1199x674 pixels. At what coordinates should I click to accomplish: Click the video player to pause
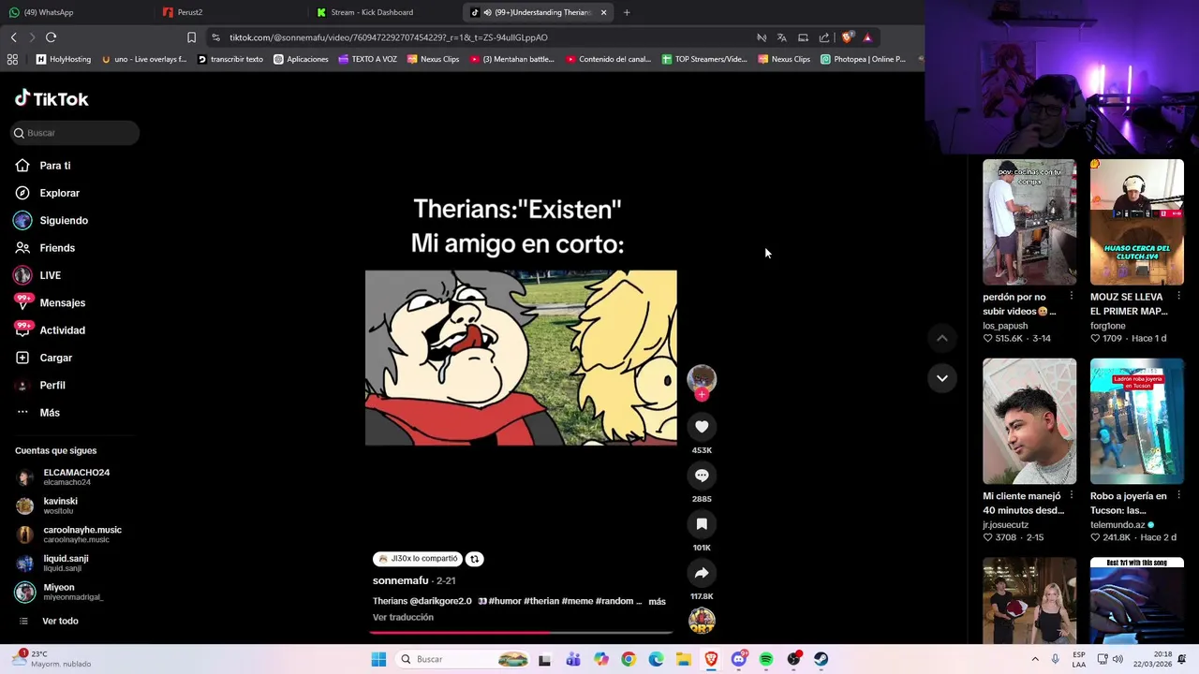(x=521, y=358)
